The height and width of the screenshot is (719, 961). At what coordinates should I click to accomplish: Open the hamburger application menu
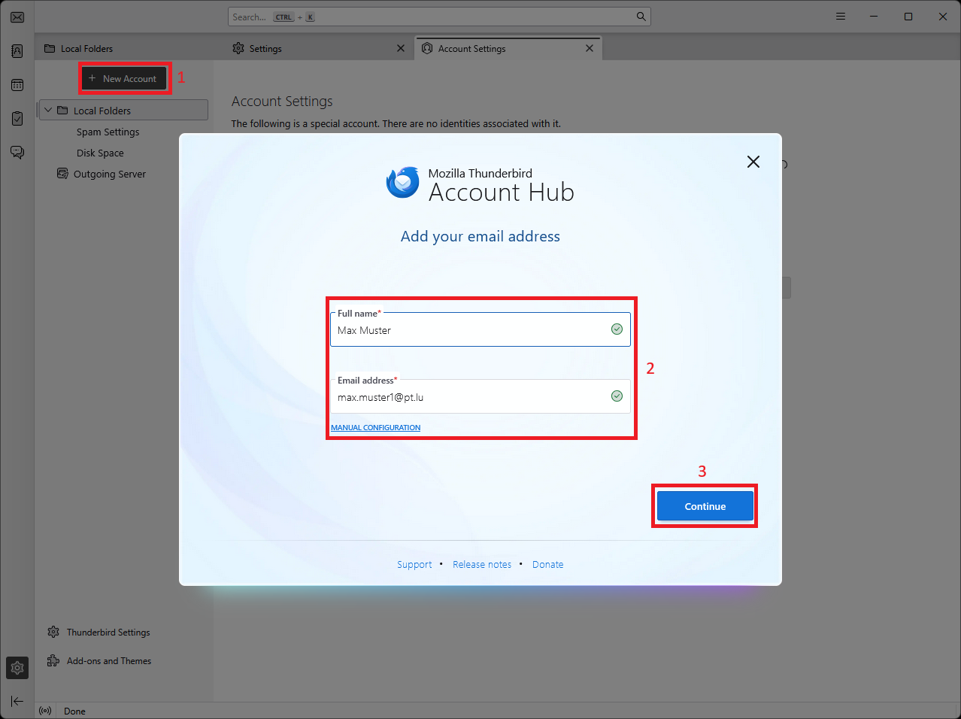[841, 17]
